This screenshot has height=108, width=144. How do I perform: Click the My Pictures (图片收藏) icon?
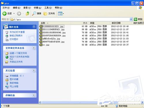pyautogui.click(x=7, y=79)
